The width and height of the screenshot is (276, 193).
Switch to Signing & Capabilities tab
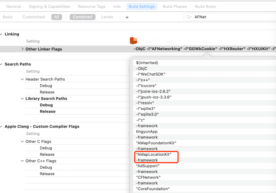point(49,6)
